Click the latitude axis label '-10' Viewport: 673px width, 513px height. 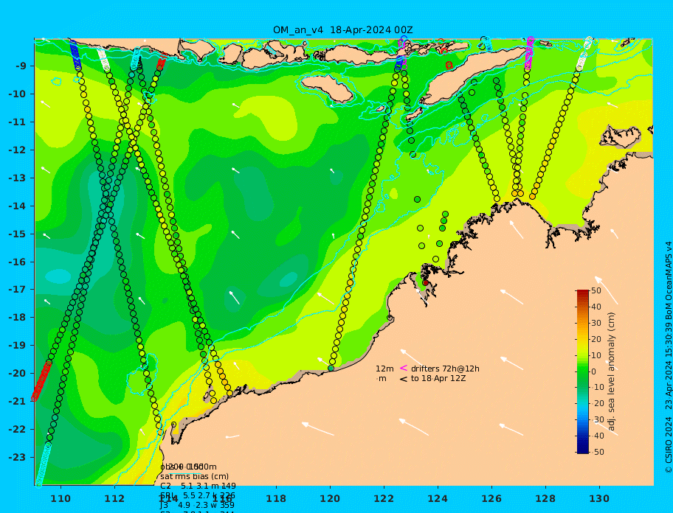coord(18,94)
